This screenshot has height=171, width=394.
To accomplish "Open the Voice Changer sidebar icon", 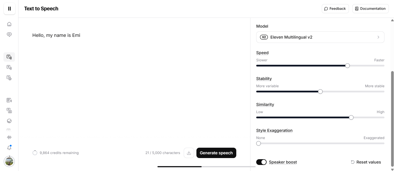I will [x=9, y=67].
